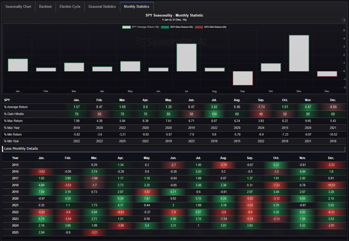
Task: Click the September hit ratio value 40
Action: click(x=261, y=114)
